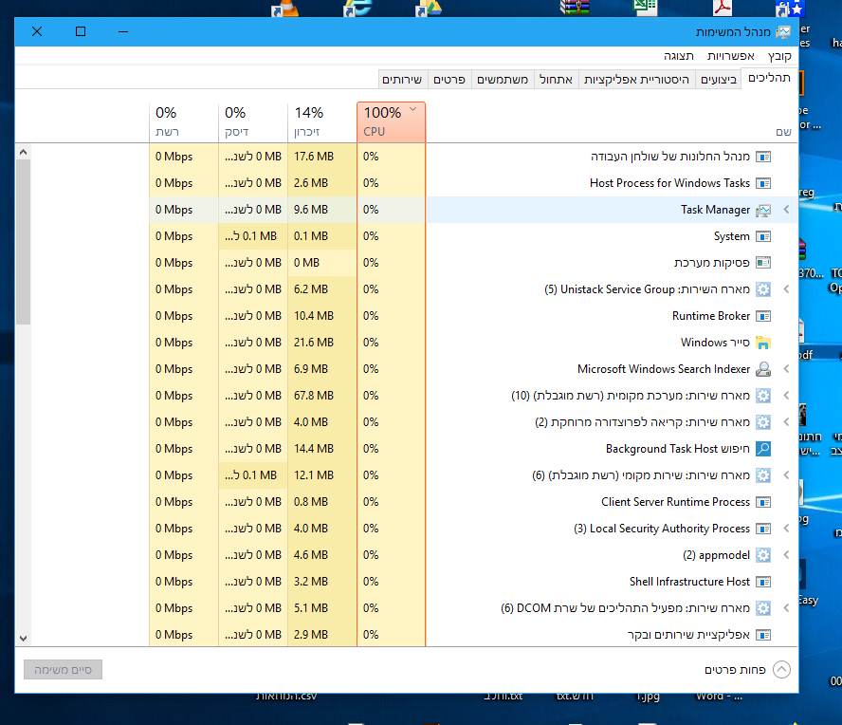Switch to the היסטוריית אפליקציות tab
Screen dimensions: 842x725
(636, 80)
